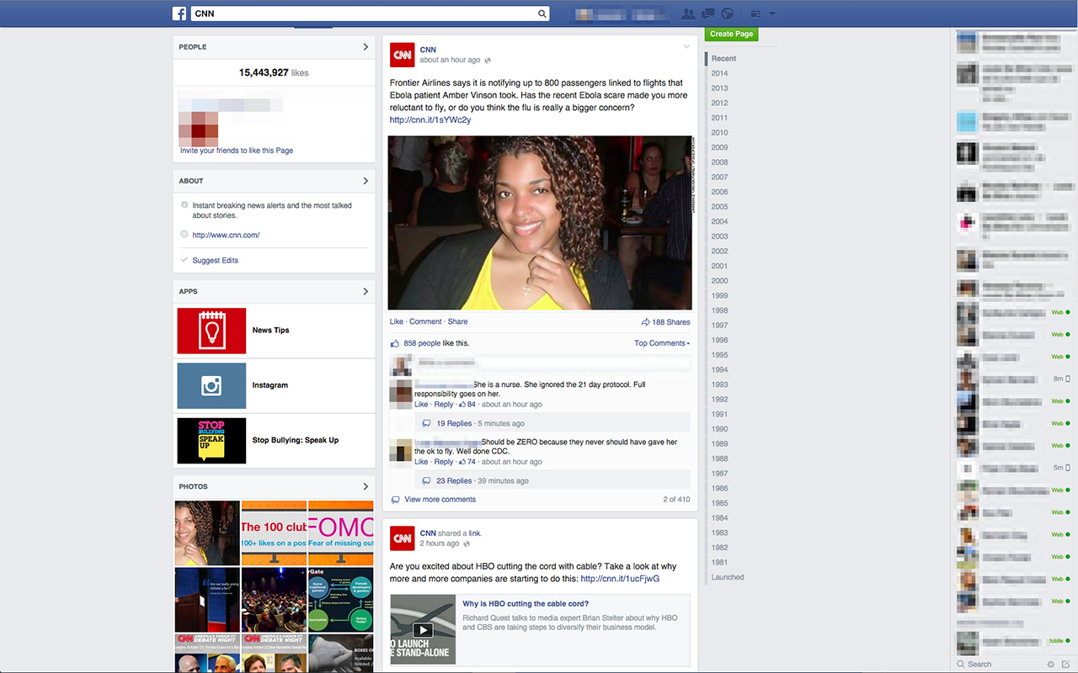Open chat settings gear icon

[1050, 664]
